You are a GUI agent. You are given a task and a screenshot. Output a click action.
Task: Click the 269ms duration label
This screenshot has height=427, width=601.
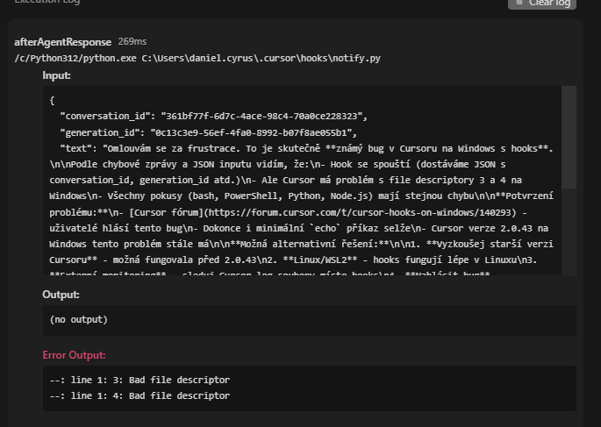pyautogui.click(x=132, y=41)
